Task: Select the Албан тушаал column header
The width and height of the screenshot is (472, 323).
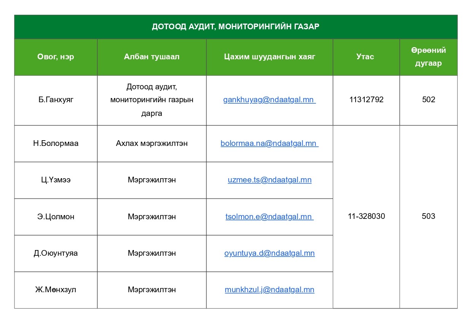Action: click(151, 57)
